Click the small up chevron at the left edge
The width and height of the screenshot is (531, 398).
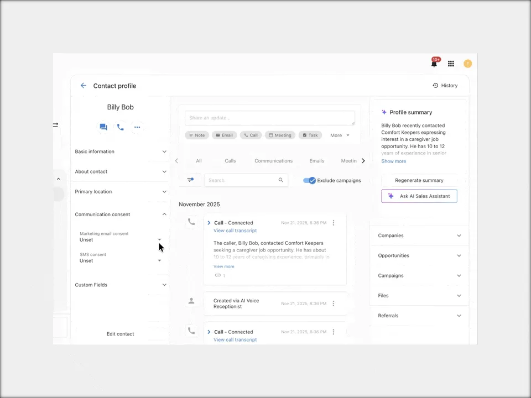(x=58, y=179)
